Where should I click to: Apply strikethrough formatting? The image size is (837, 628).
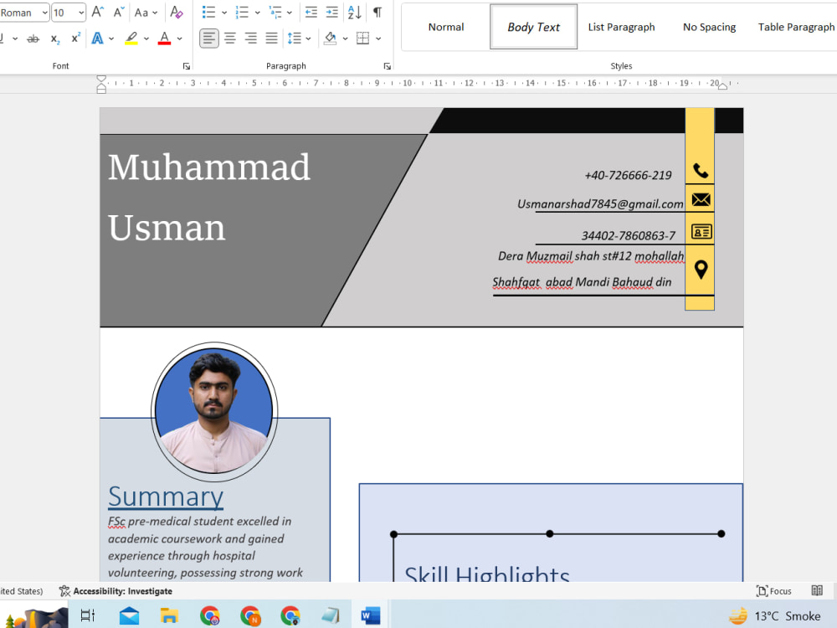[33, 39]
